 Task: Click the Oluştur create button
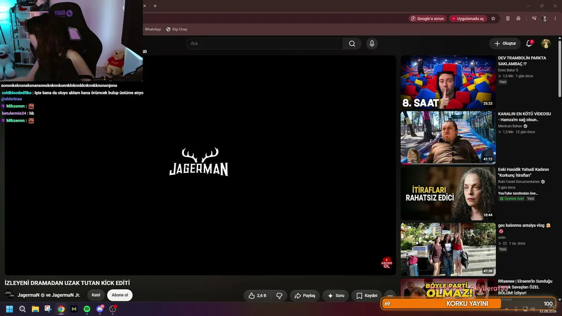505,43
